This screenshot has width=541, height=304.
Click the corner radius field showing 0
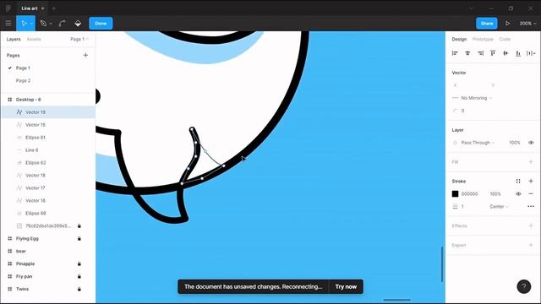(462, 111)
